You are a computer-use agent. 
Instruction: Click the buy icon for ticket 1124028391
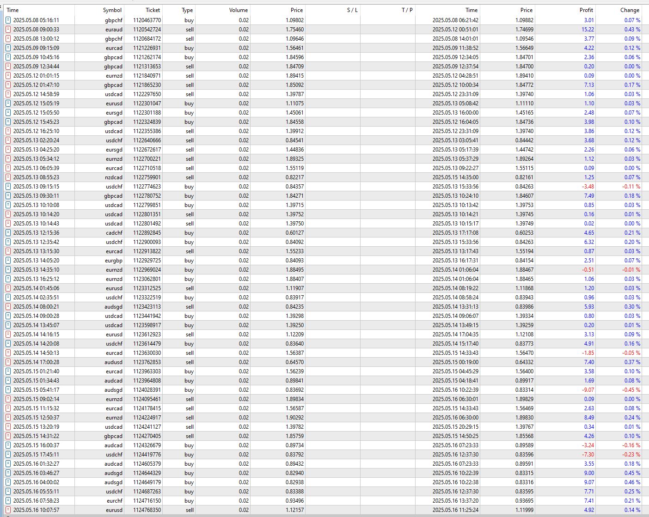[x=8, y=390]
